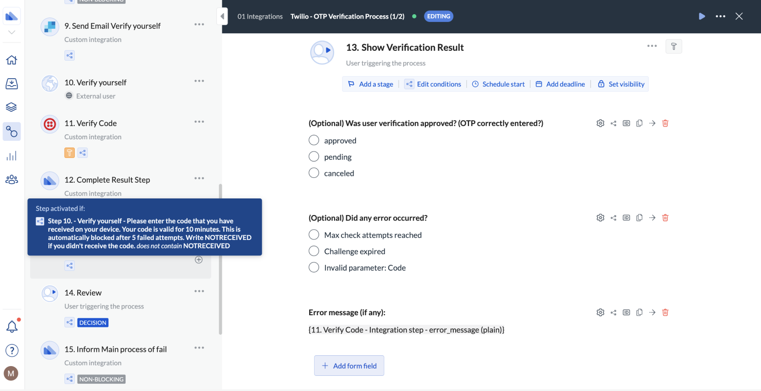
Task: Open the help question mark icon
Action: 12,350
